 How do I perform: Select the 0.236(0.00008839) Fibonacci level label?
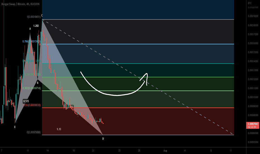tap(32, 105)
